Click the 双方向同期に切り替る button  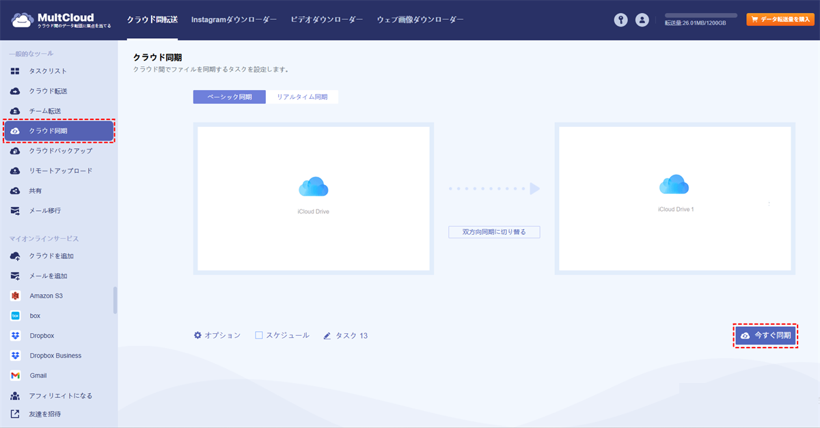pyautogui.click(x=494, y=232)
